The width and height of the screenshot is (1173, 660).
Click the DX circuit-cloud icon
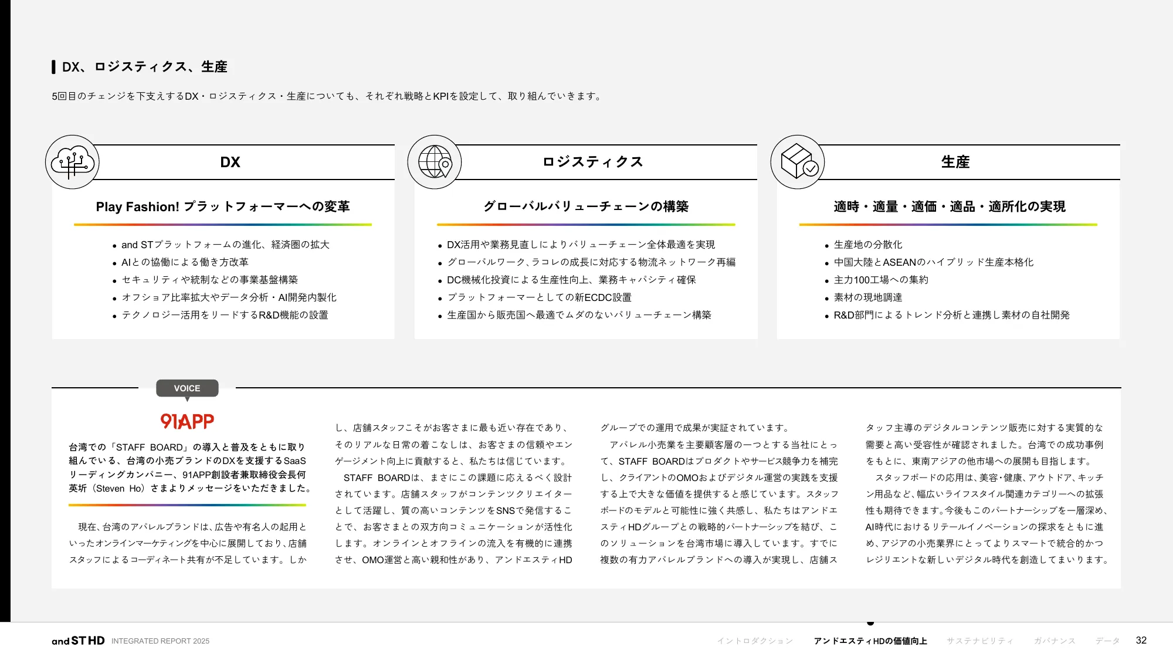click(73, 163)
